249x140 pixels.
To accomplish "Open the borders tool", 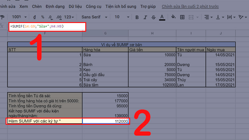I will [x=182, y=17].
